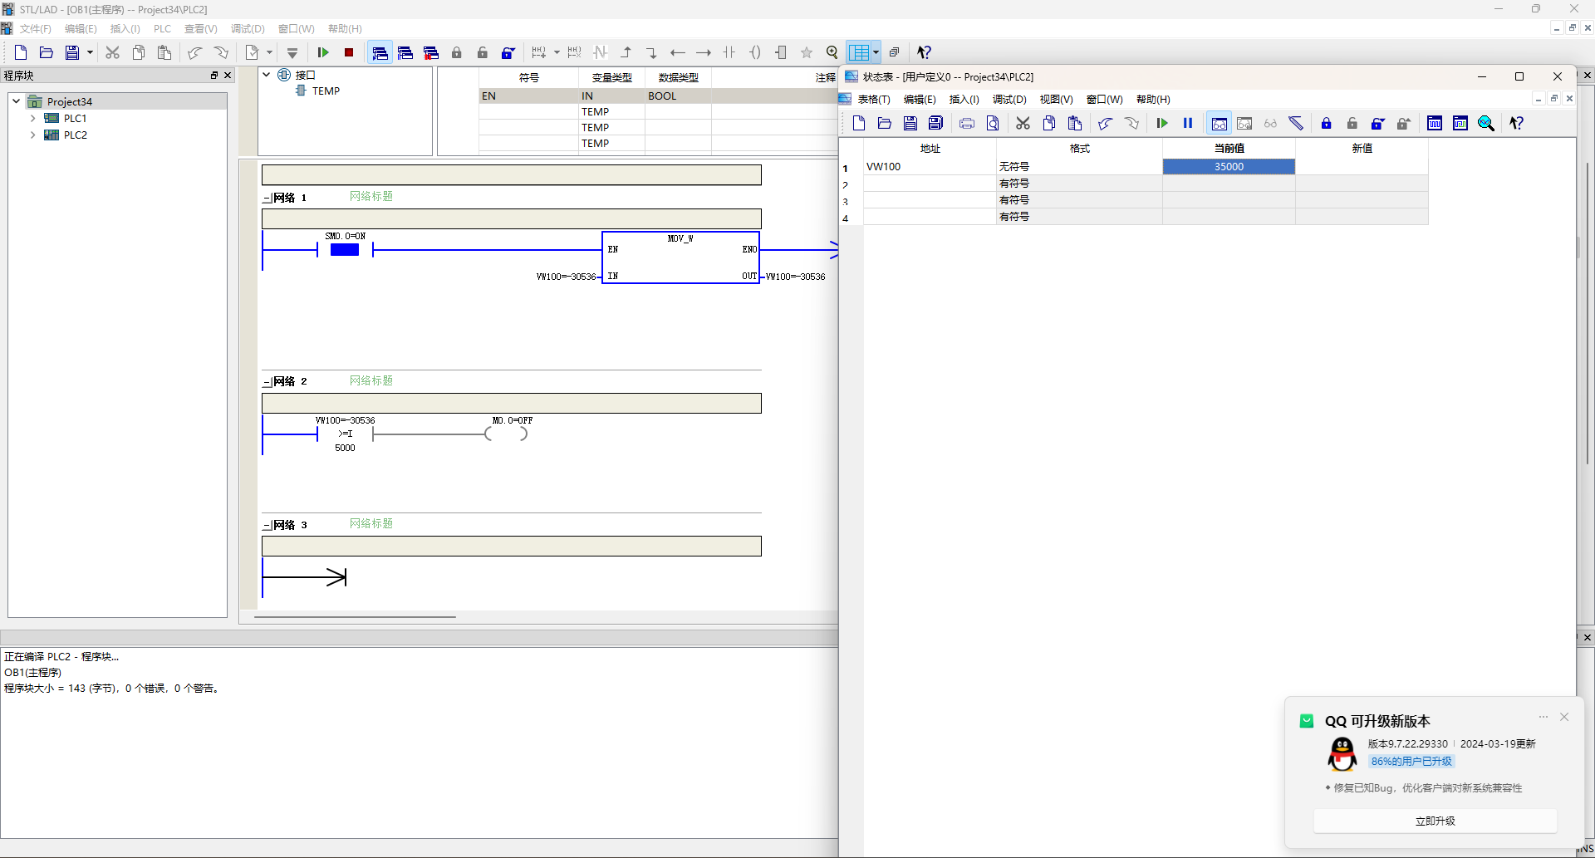Open PLC menu in STL/LAD window

162,29
